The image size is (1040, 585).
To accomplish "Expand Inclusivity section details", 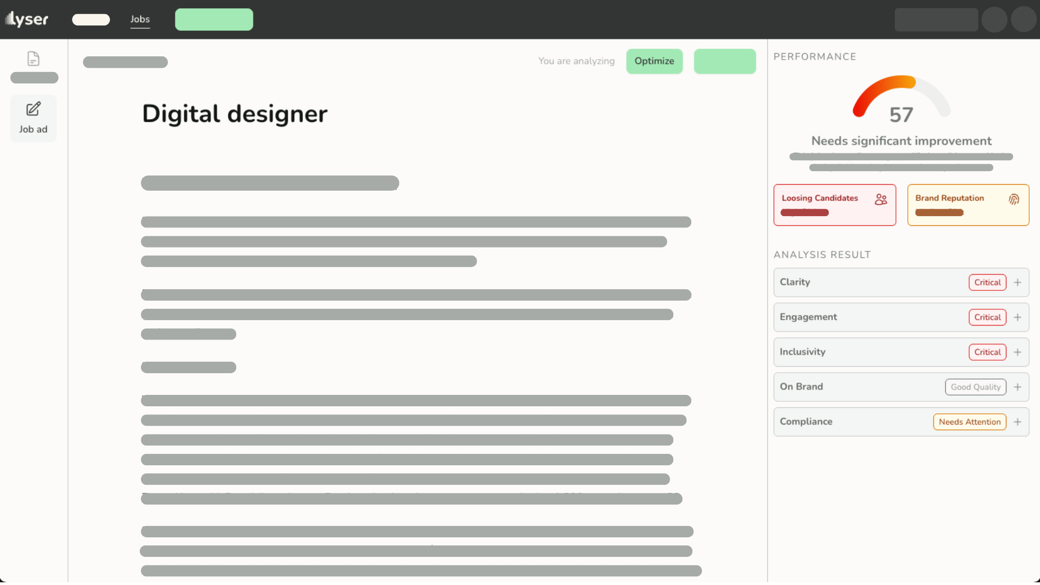I will pos(1017,352).
